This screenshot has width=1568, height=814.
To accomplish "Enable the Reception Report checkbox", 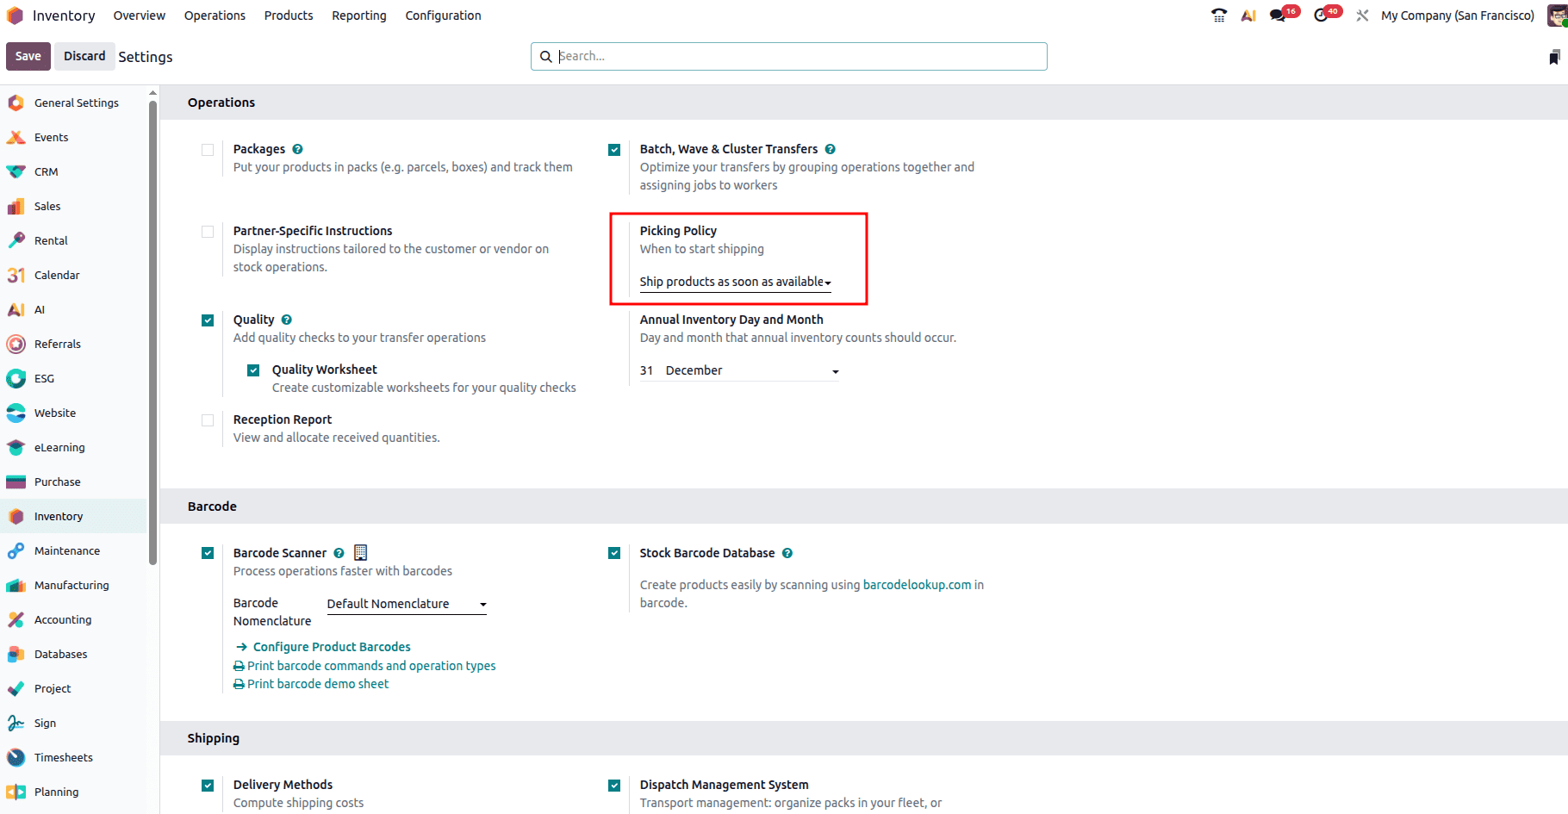I will coord(208,420).
